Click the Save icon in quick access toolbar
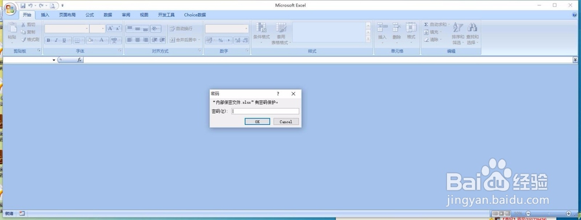The height and width of the screenshot is (220, 581). click(x=23, y=6)
